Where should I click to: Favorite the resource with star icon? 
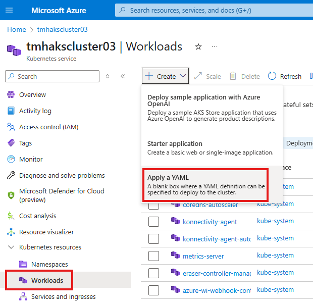pos(198,47)
